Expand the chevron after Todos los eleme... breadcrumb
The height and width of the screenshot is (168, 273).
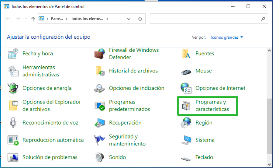click(107, 19)
